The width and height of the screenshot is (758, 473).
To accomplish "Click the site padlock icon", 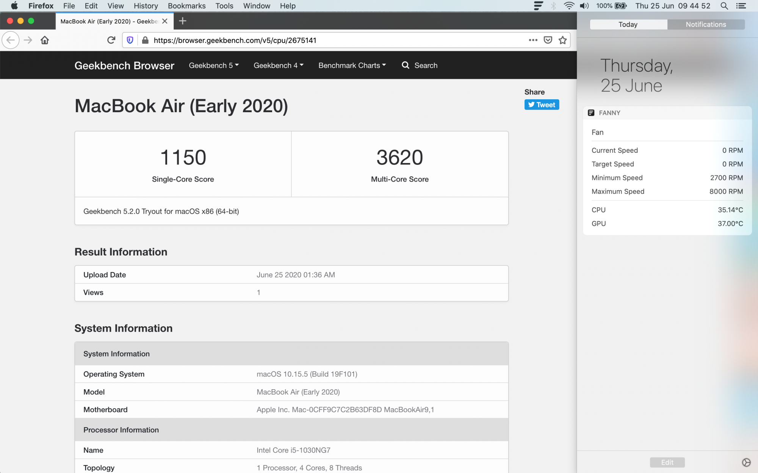I will 145,40.
